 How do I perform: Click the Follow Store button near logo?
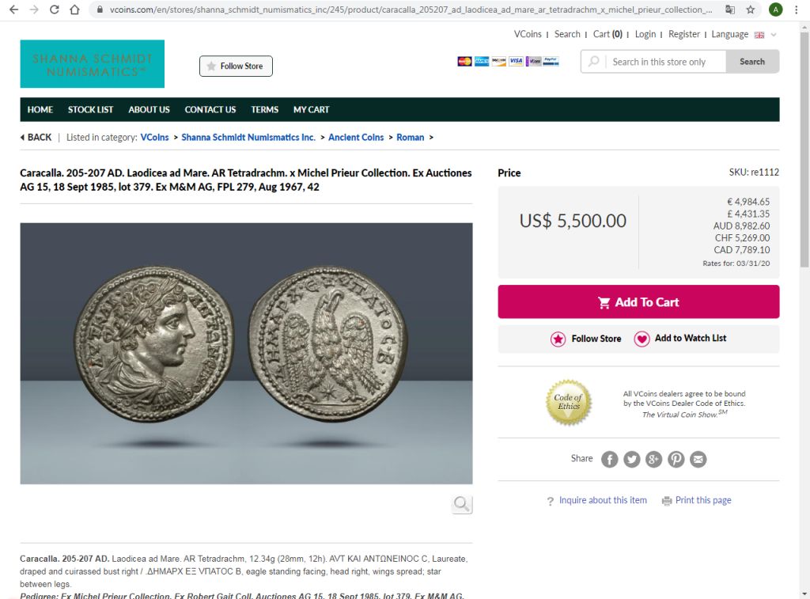coord(236,66)
